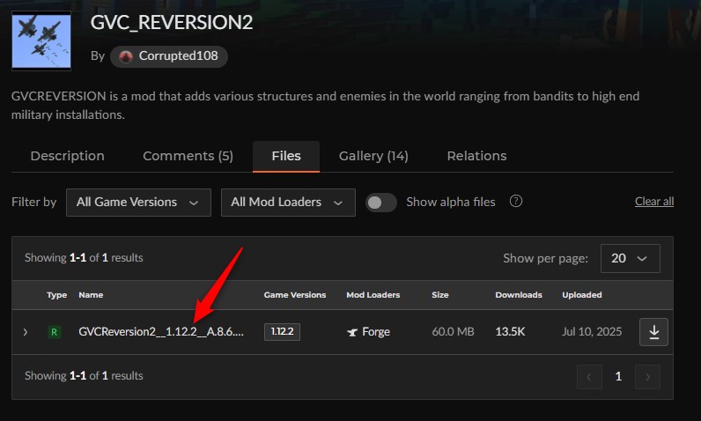Click the Type column header

(x=56, y=295)
